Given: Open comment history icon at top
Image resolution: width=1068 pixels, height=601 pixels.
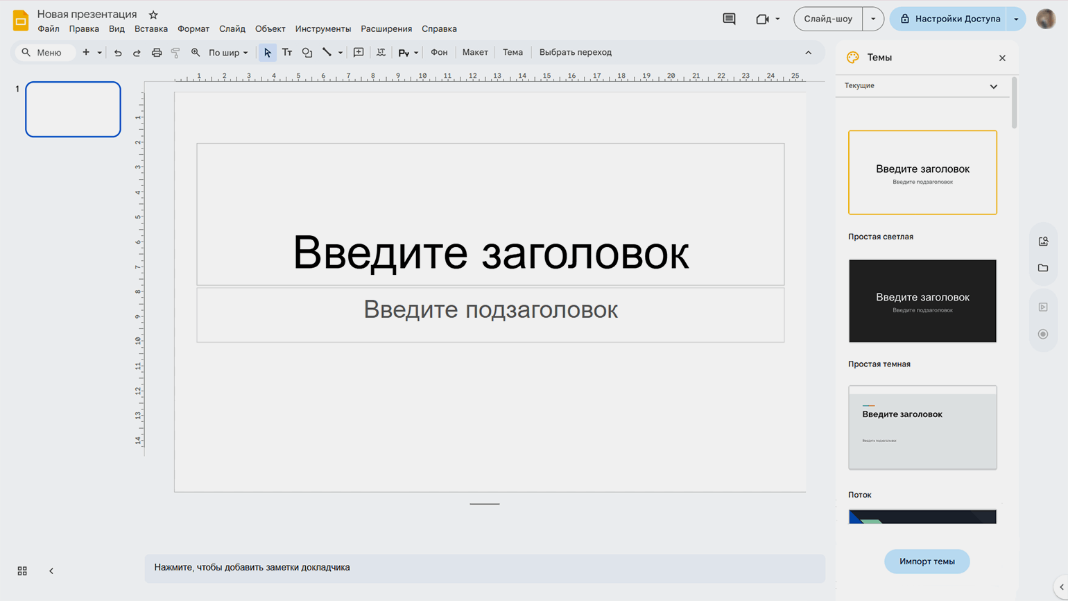Looking at the screenshot, I should tap(729, 19).
